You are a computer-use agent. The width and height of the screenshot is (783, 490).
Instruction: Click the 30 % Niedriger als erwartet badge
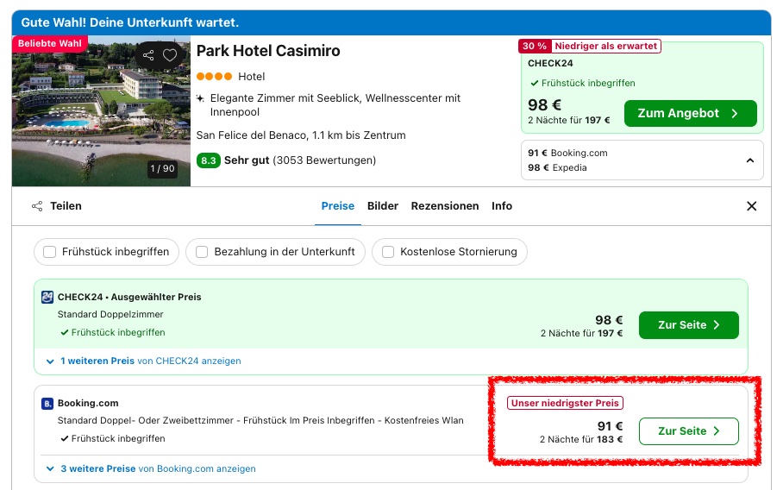tap(589, 46)
